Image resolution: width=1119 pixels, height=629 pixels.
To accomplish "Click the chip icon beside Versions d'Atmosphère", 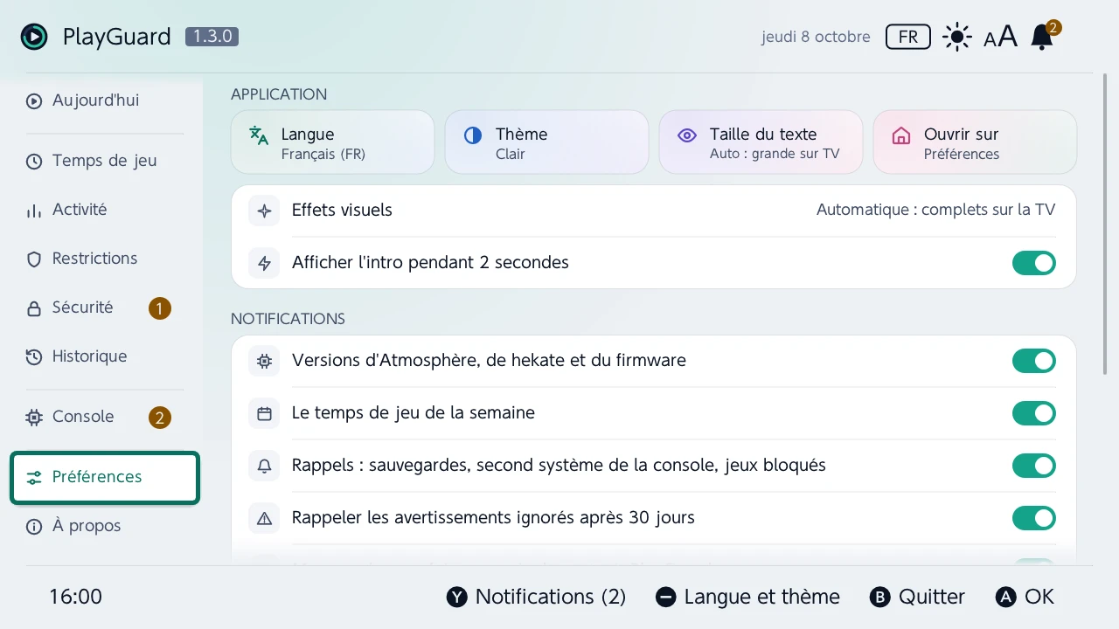I will [264, 361].
